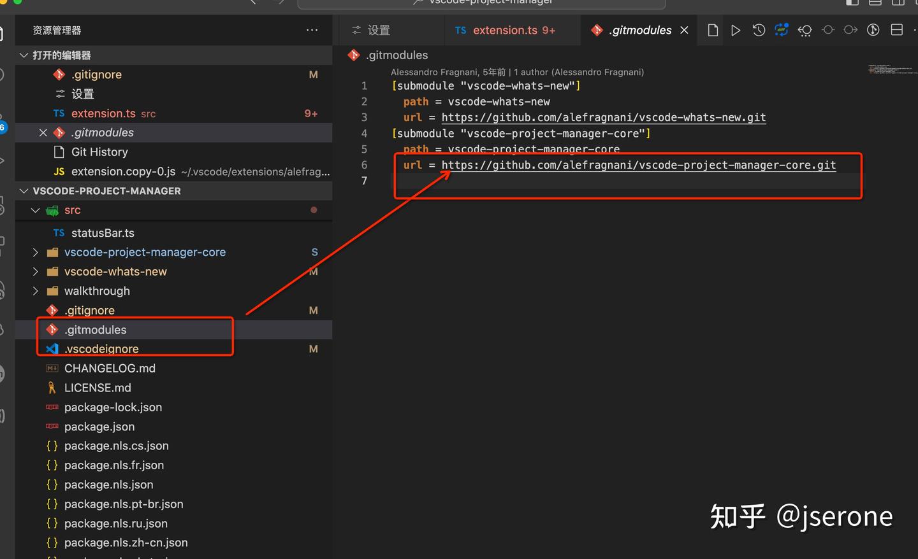
Task: Click the '1 author (Alessandro Fragnani)' CodeLens link
Action: tap(579, 72)
